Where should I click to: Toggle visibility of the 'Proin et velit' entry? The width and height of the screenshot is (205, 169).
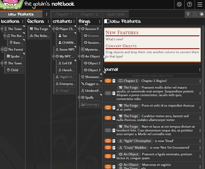pos(108,108)
